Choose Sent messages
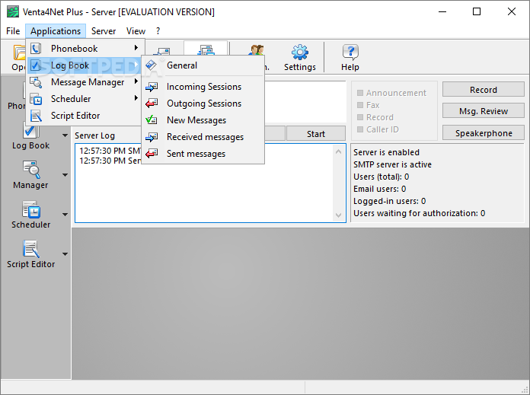 (x=203, y=154)
